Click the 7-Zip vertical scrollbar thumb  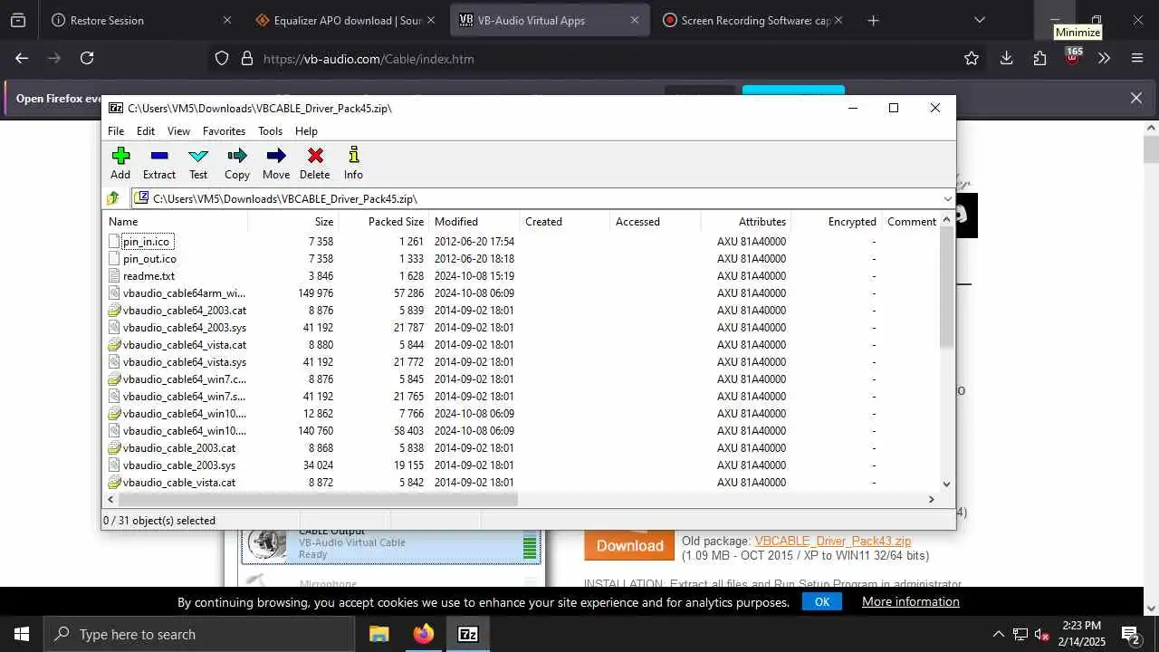[947, 287]
